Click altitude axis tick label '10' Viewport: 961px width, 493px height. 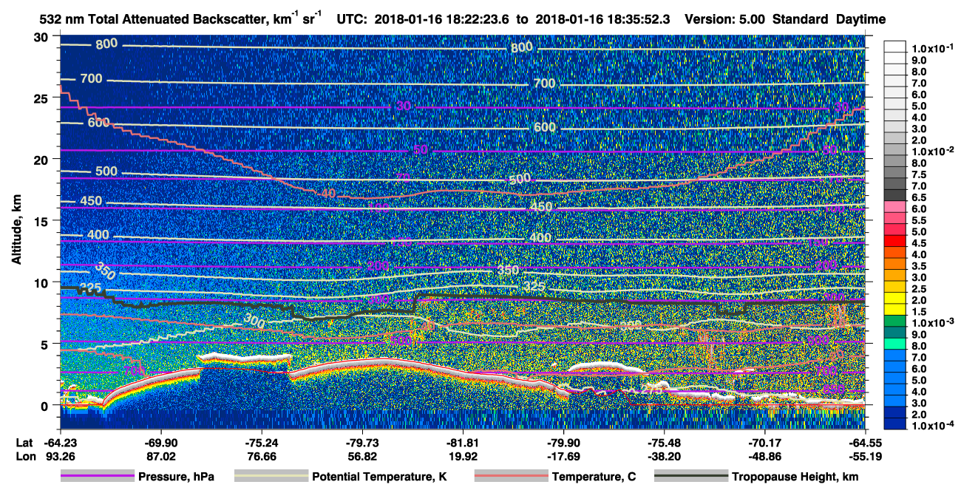click(x=42, y=282)
